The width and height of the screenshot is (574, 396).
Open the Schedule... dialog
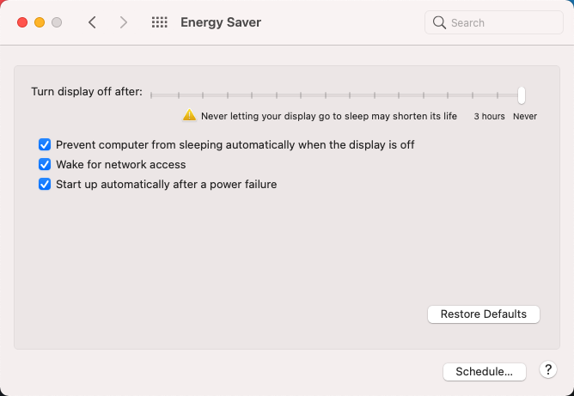[x=484, y=372]
